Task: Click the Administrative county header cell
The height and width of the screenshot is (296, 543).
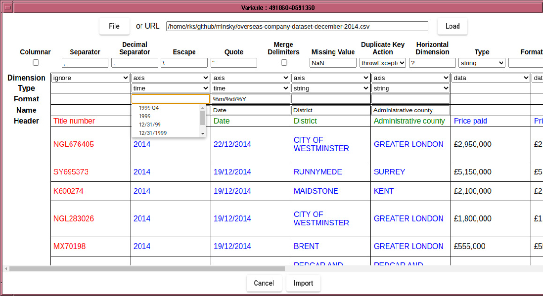Action: point(411,121)
